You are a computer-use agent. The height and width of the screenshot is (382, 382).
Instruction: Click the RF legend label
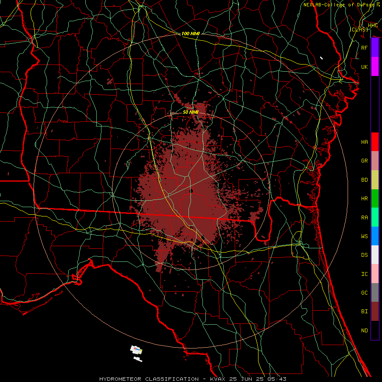click(364, 48)
